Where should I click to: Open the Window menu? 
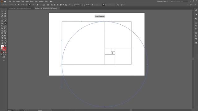click(41, 1)
